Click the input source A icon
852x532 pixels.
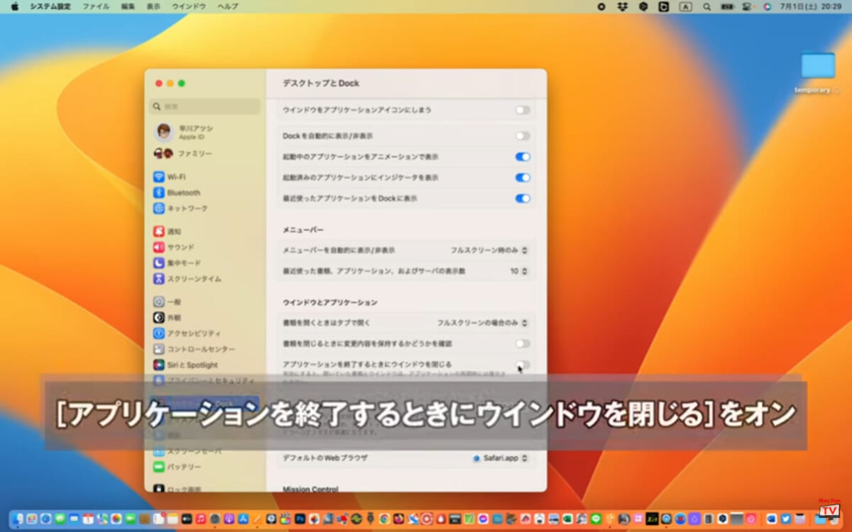tap(685, 6)
